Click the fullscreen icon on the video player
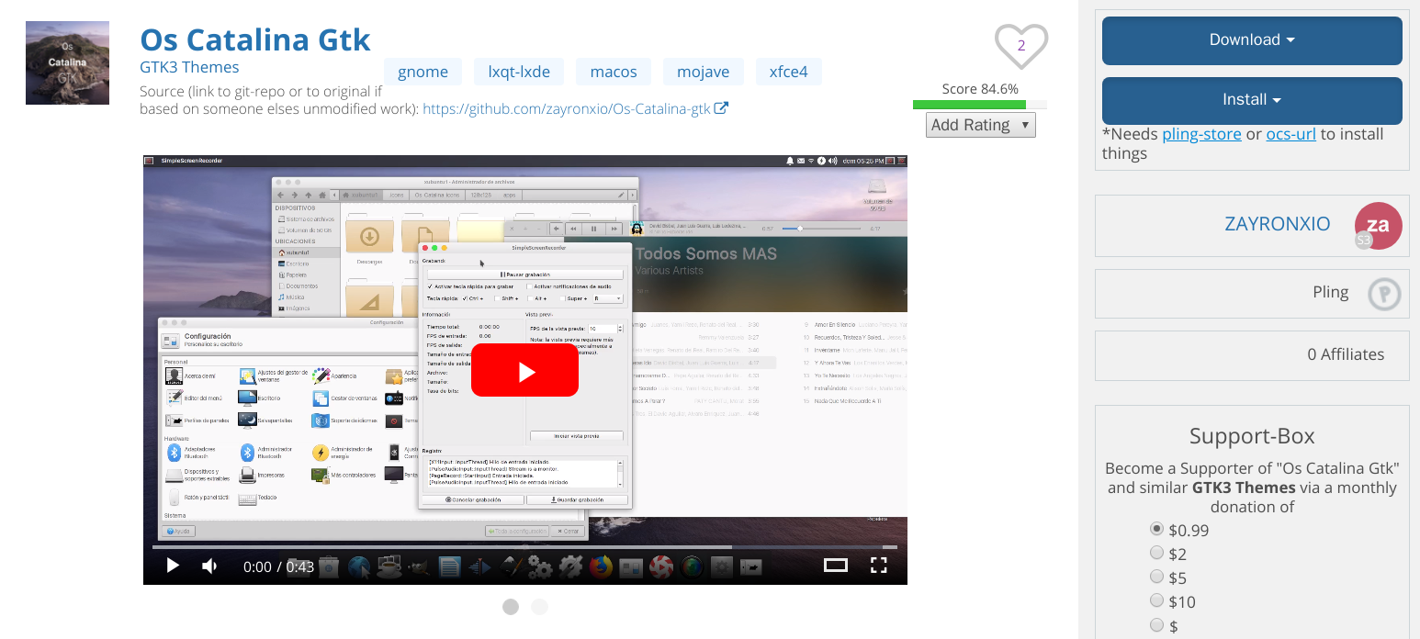 [x=879, y=566]
